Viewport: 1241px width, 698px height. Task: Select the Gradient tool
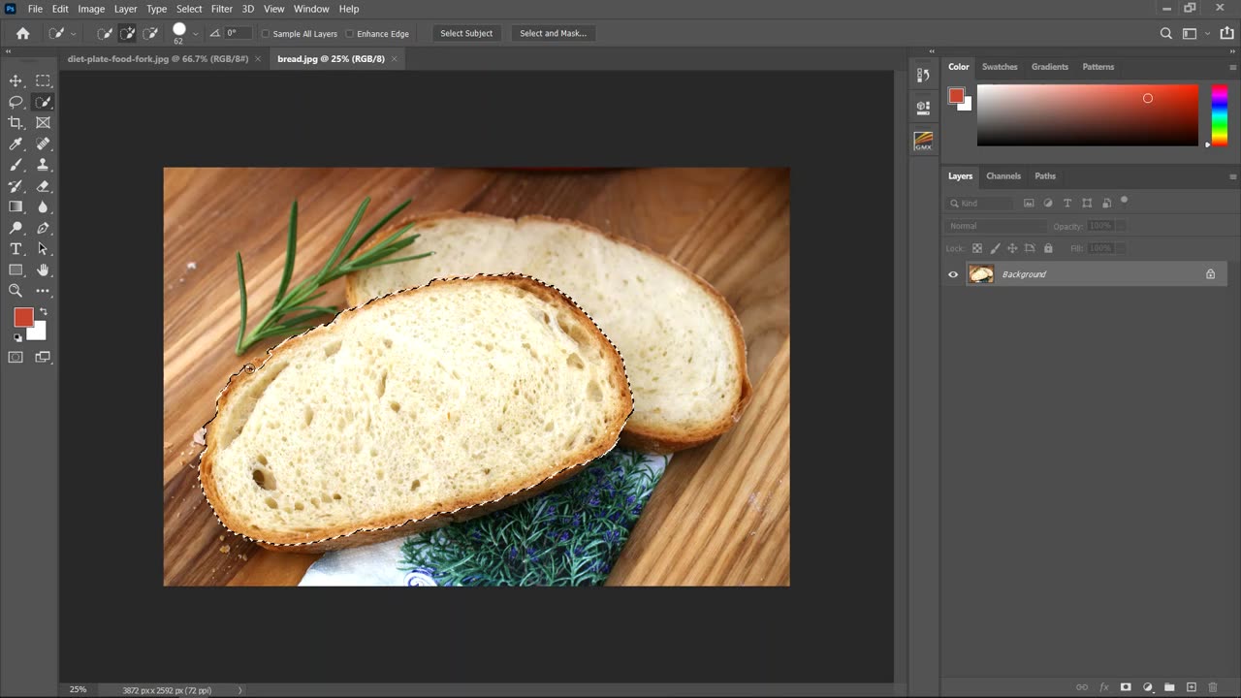click(x=16, y=206)
